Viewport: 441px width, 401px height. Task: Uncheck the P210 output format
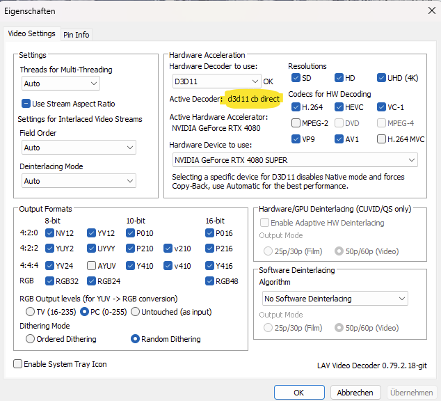point(130,249)
